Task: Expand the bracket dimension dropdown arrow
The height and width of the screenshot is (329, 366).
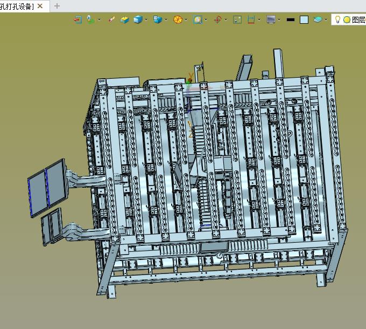Action: coord(259,20)
